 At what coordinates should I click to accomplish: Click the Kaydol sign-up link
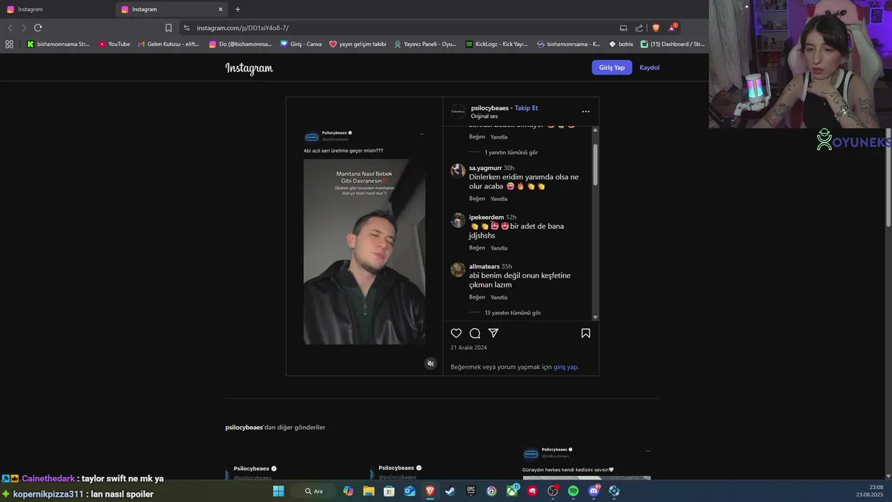[x=649, y=68]
